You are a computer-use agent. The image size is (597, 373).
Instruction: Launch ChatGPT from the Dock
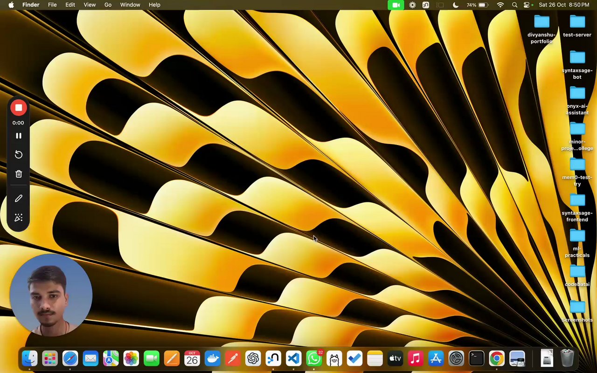point(253,358)
